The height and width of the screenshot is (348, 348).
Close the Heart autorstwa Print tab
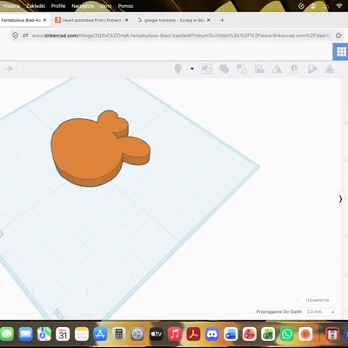pos(126,20)
